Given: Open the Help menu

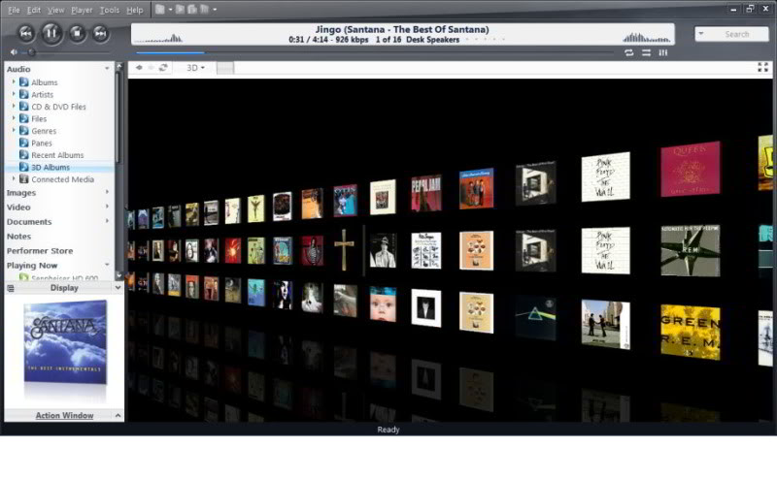Looking at the screenshot, I should coord(134,10).
